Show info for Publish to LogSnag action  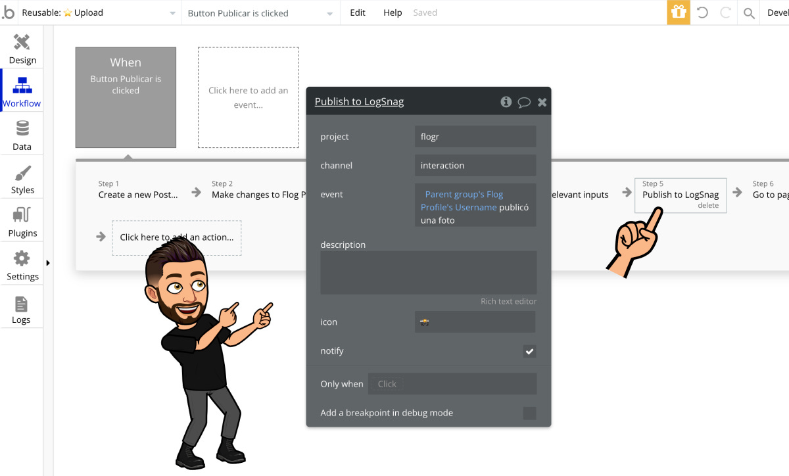506,101
